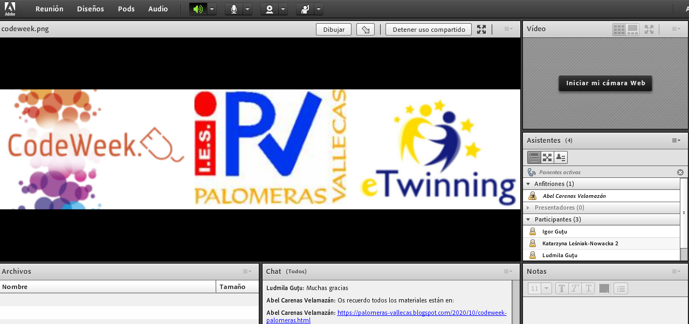The image size is (689, 324).
Task: Mute the green speaker icon
Action: (198, 9)
